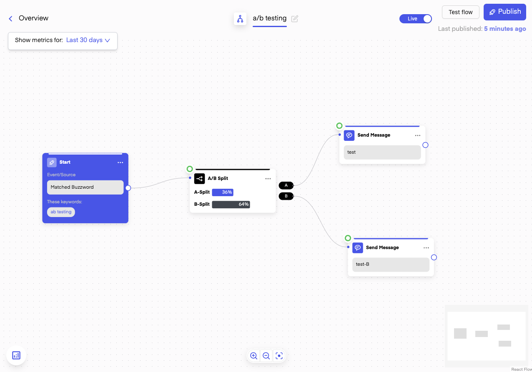This screenshot has width=532, height=372.
Task: Open the Last 30 days metrics dropdown
Action: 88,40
